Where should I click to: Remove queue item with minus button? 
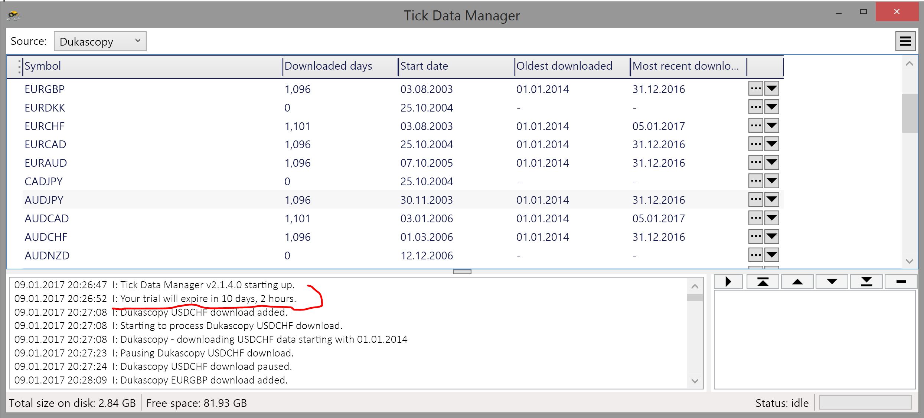tap(901, 282)
